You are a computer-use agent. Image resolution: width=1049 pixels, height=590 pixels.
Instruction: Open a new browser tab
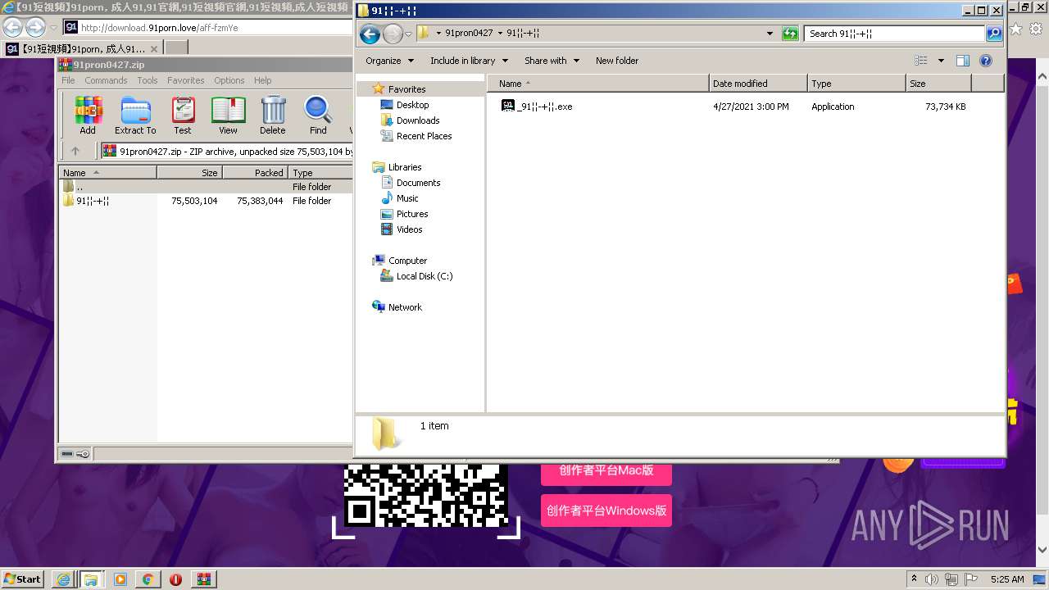click(176, 49)
